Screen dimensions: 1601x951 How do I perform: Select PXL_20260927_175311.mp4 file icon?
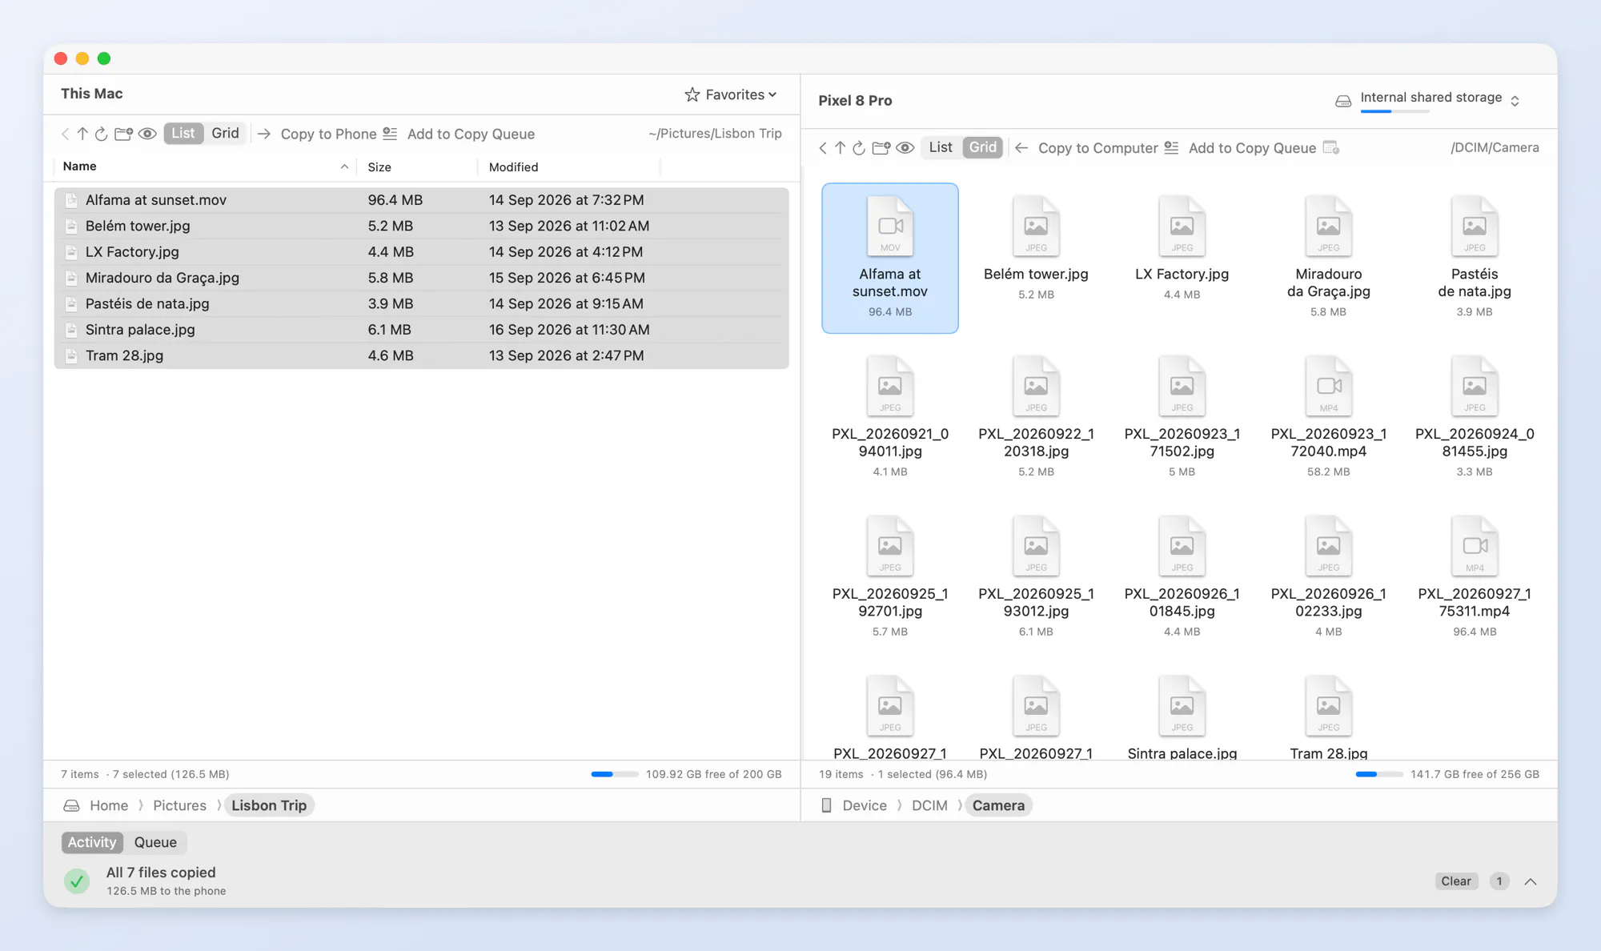1475,546
